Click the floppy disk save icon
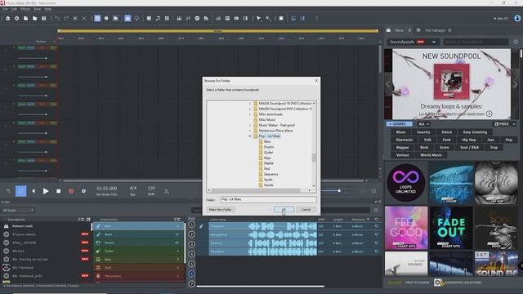The width and height of the screenshot is (523, 294). 43,18
